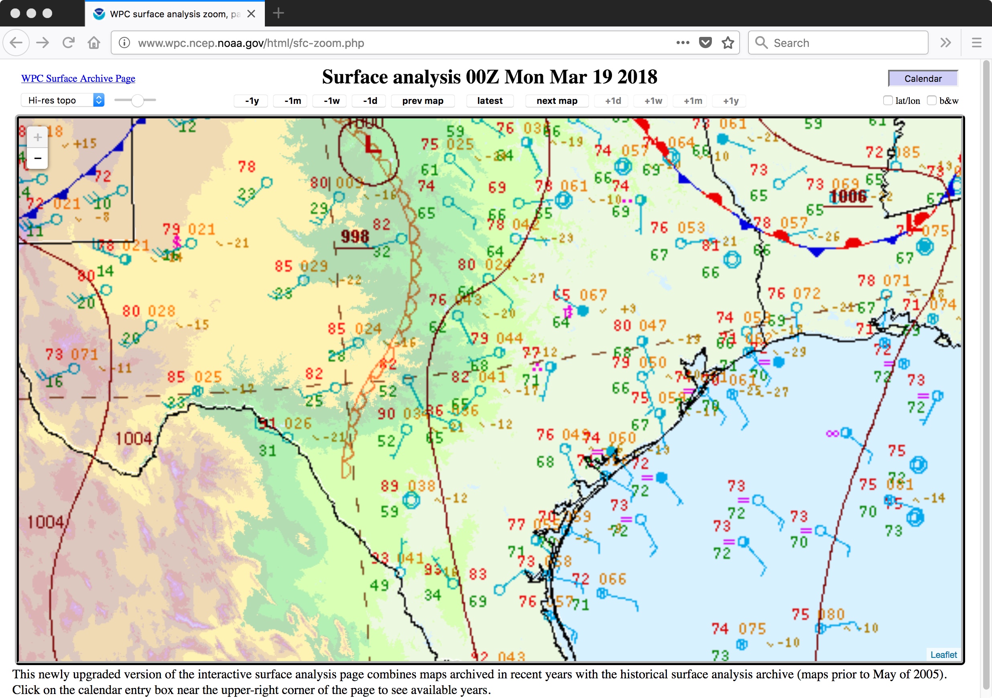Save page to Pocket

(x=705, y=43)
